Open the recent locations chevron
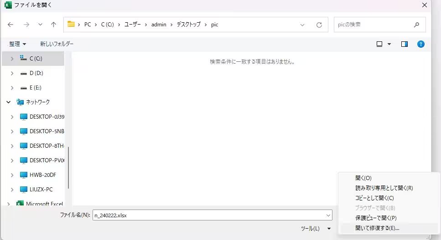This screenshot has width=441, height=240. (x=40, y=25)
